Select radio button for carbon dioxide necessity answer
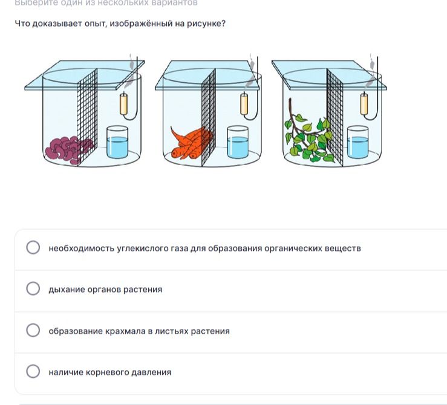Image resolution: width=447 pixels, height=405 pixels. (x=33, y=247)
